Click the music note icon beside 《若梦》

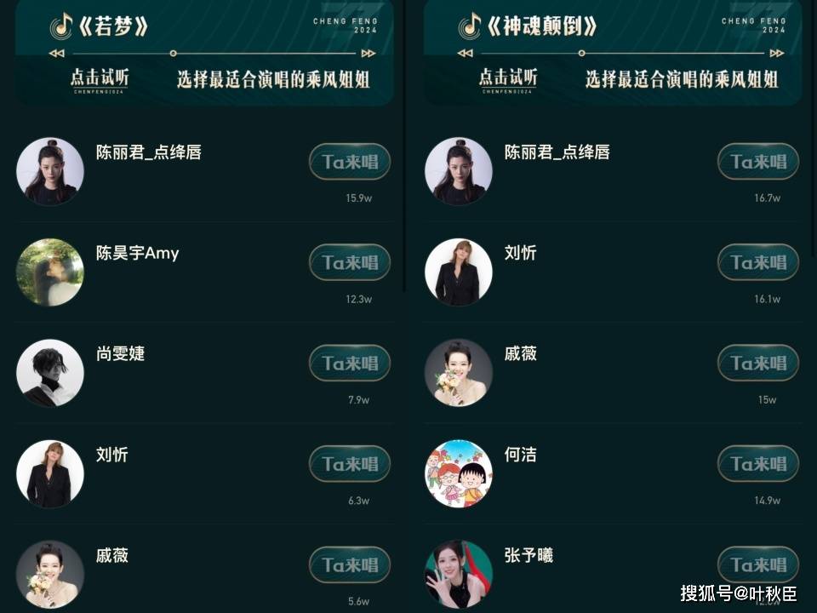click(x=61, y=26)
